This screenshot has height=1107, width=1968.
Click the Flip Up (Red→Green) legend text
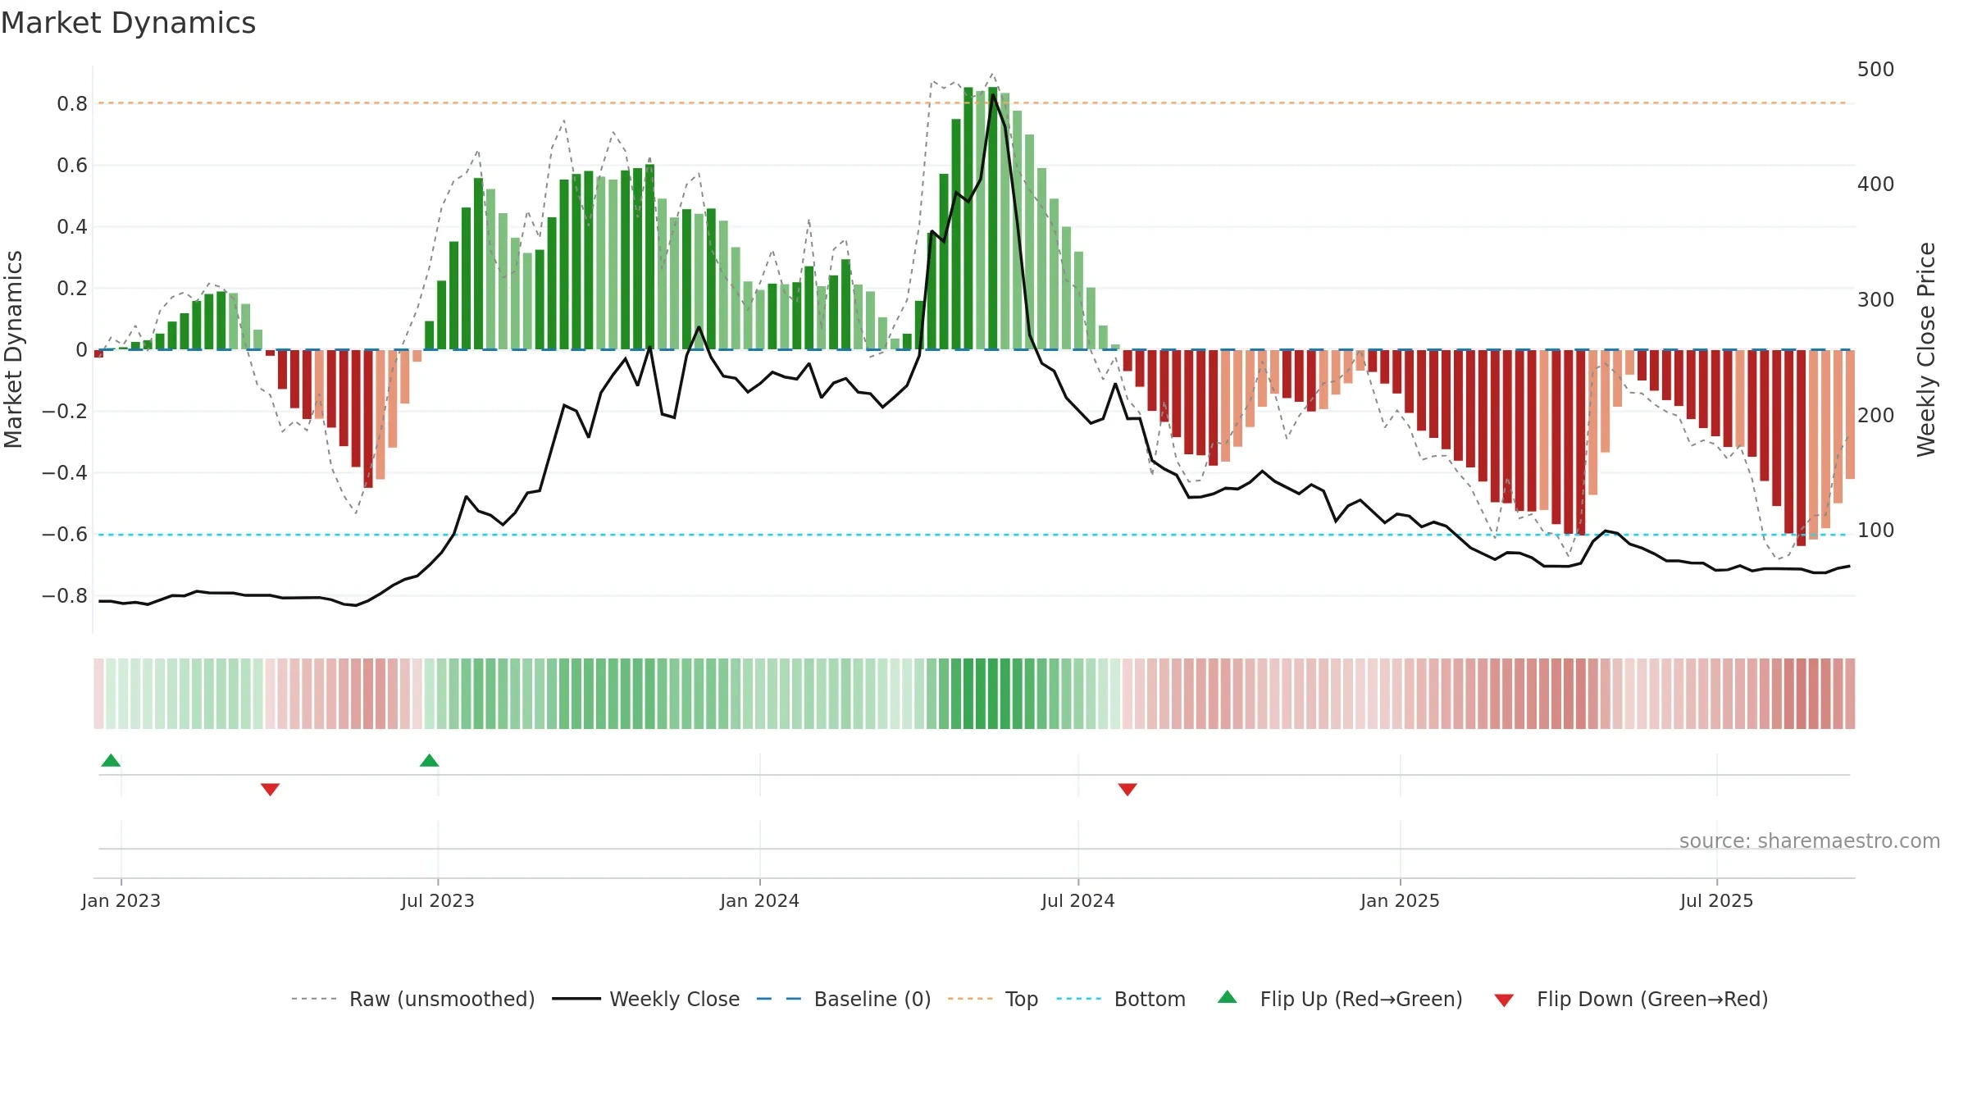1361,999
